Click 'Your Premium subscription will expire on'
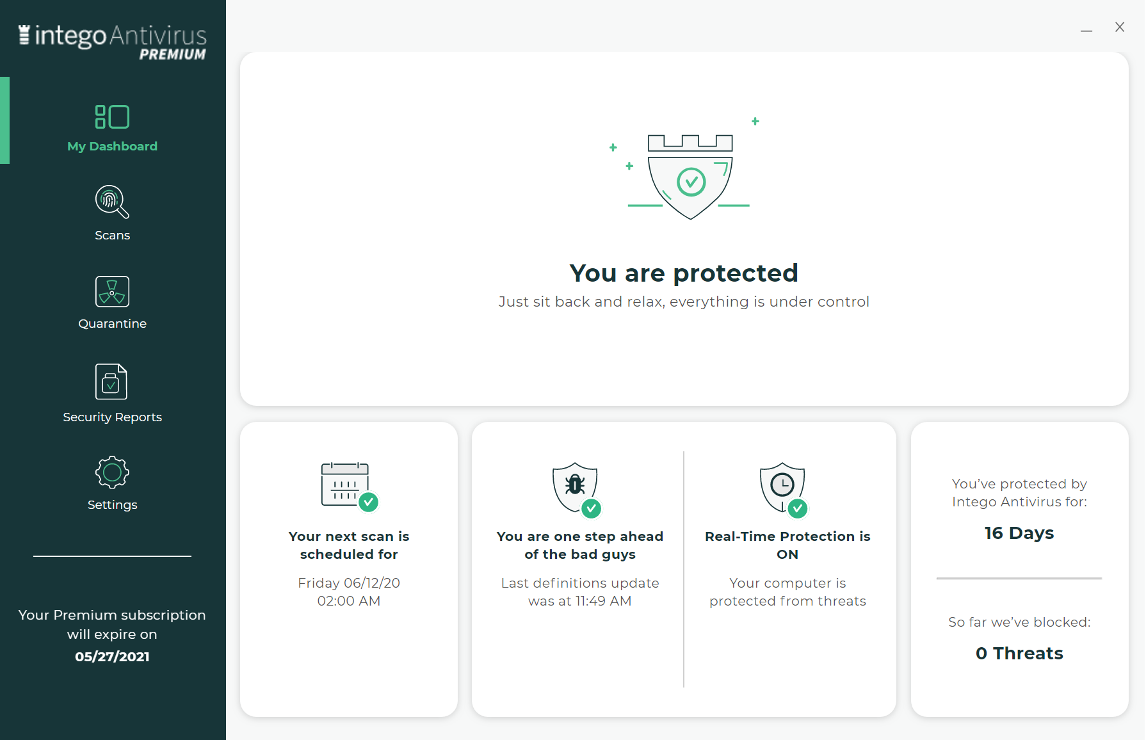1146x740 pixels. click(x=112, y=625)
